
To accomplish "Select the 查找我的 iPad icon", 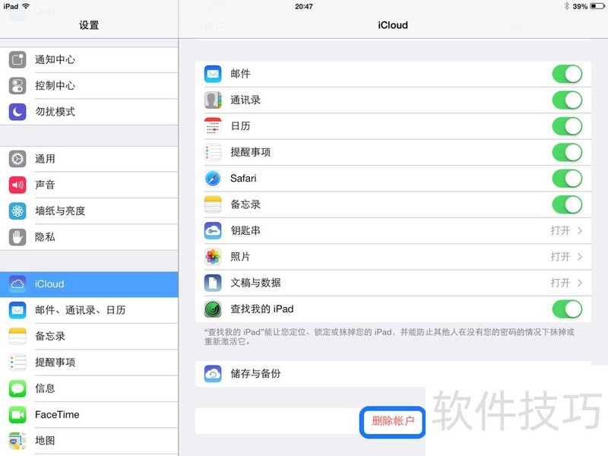I will pyautogui.click(x=213, y=309).
